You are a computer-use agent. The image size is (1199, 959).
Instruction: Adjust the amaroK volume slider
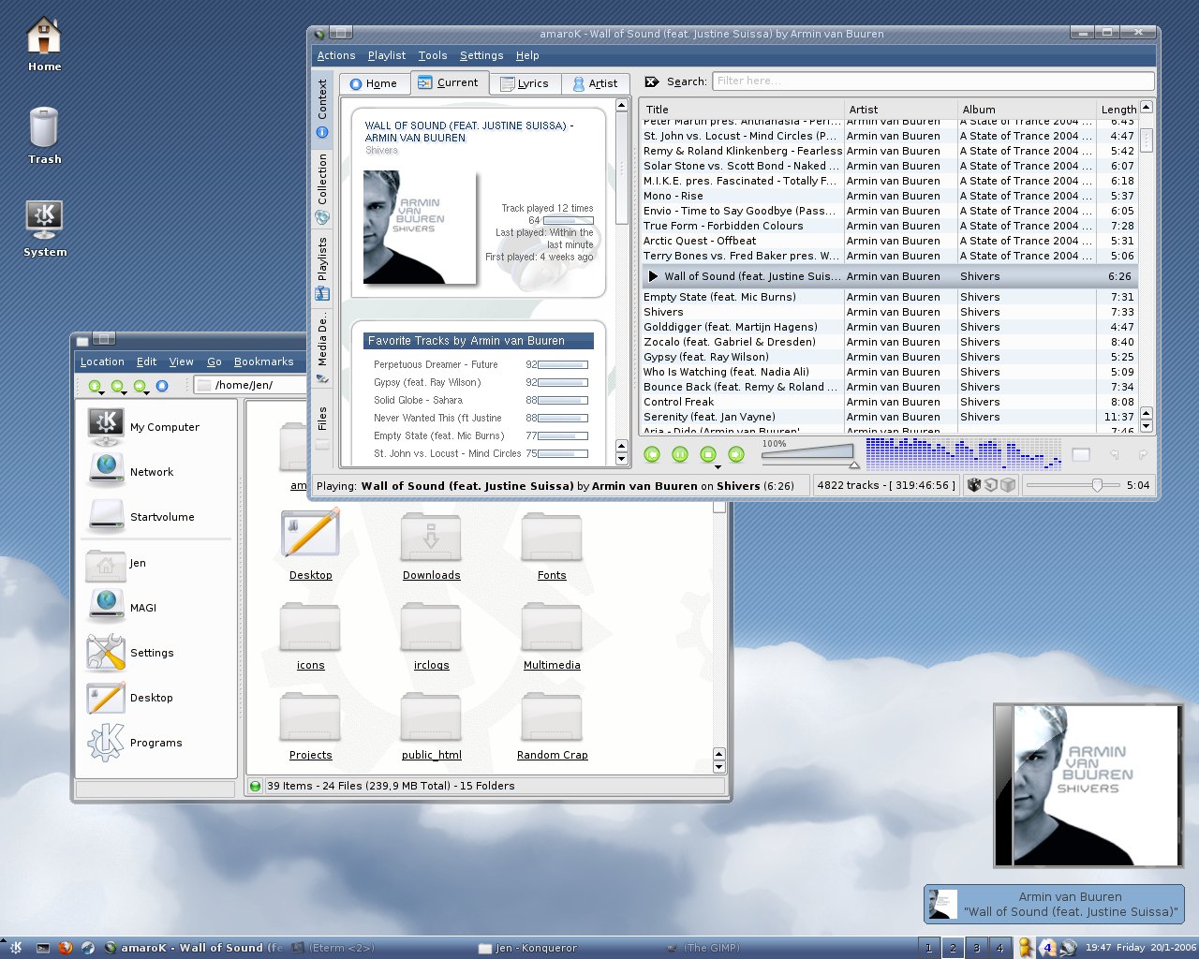pyautogui.click(x=810, y=456)
